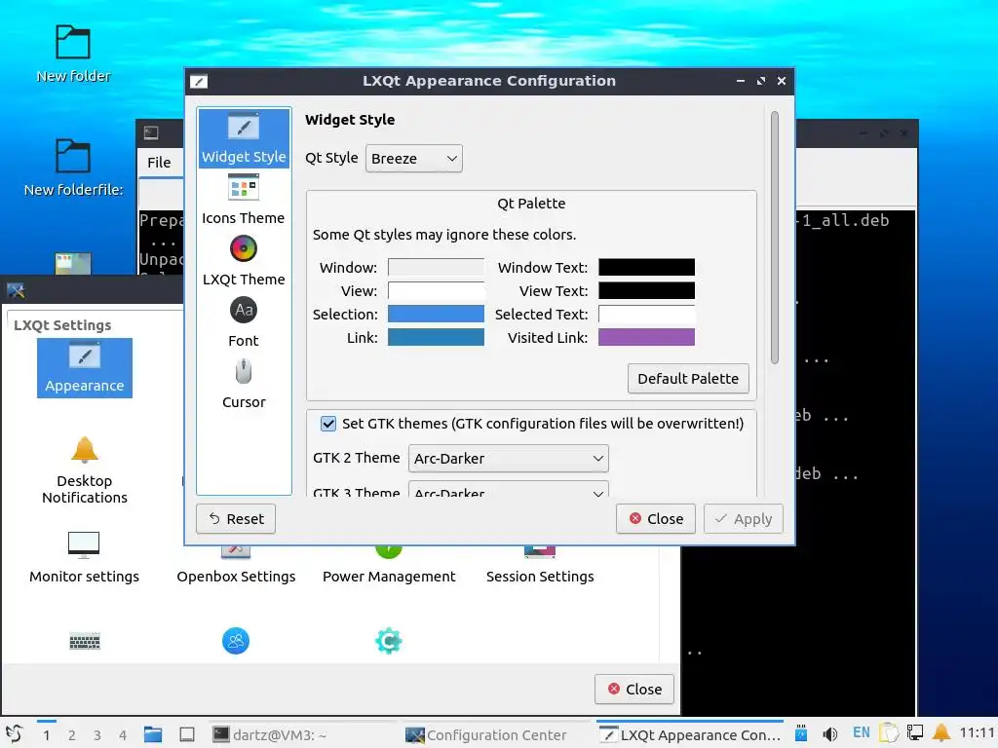Click the Appearance Configuration title bar icon
Screen dimensions: 998x748
coord(199,82)
